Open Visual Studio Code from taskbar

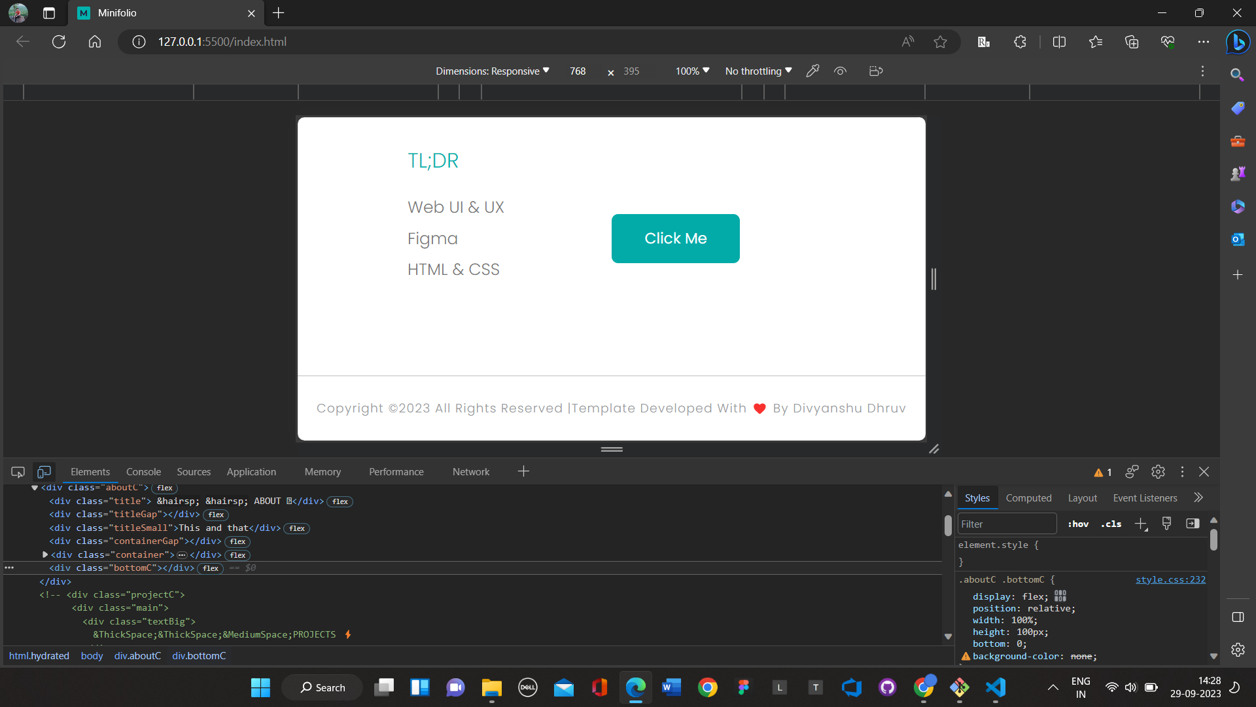click(995, 687)
